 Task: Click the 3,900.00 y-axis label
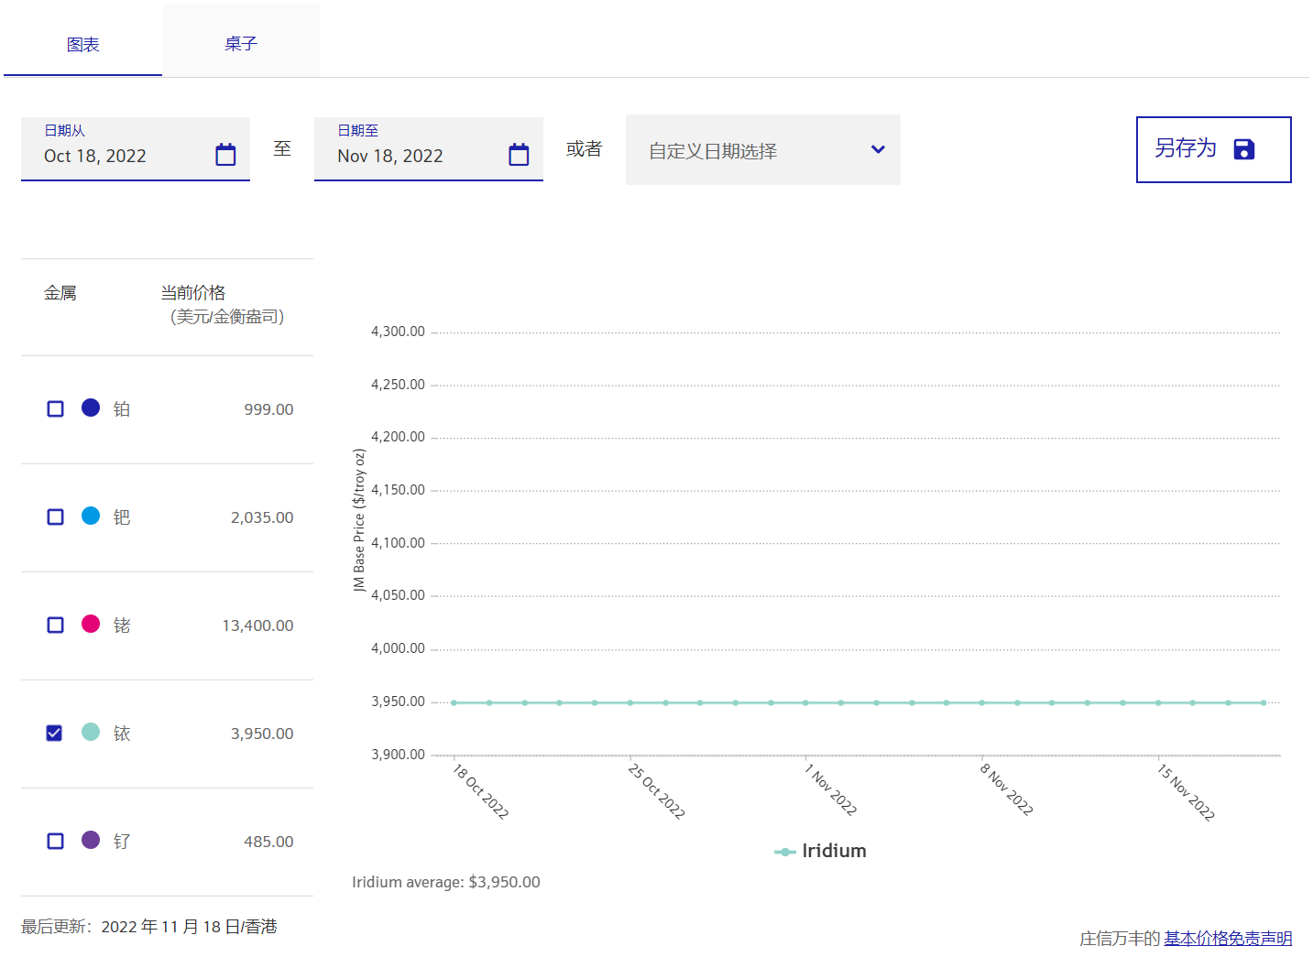(x=398, y=755)
